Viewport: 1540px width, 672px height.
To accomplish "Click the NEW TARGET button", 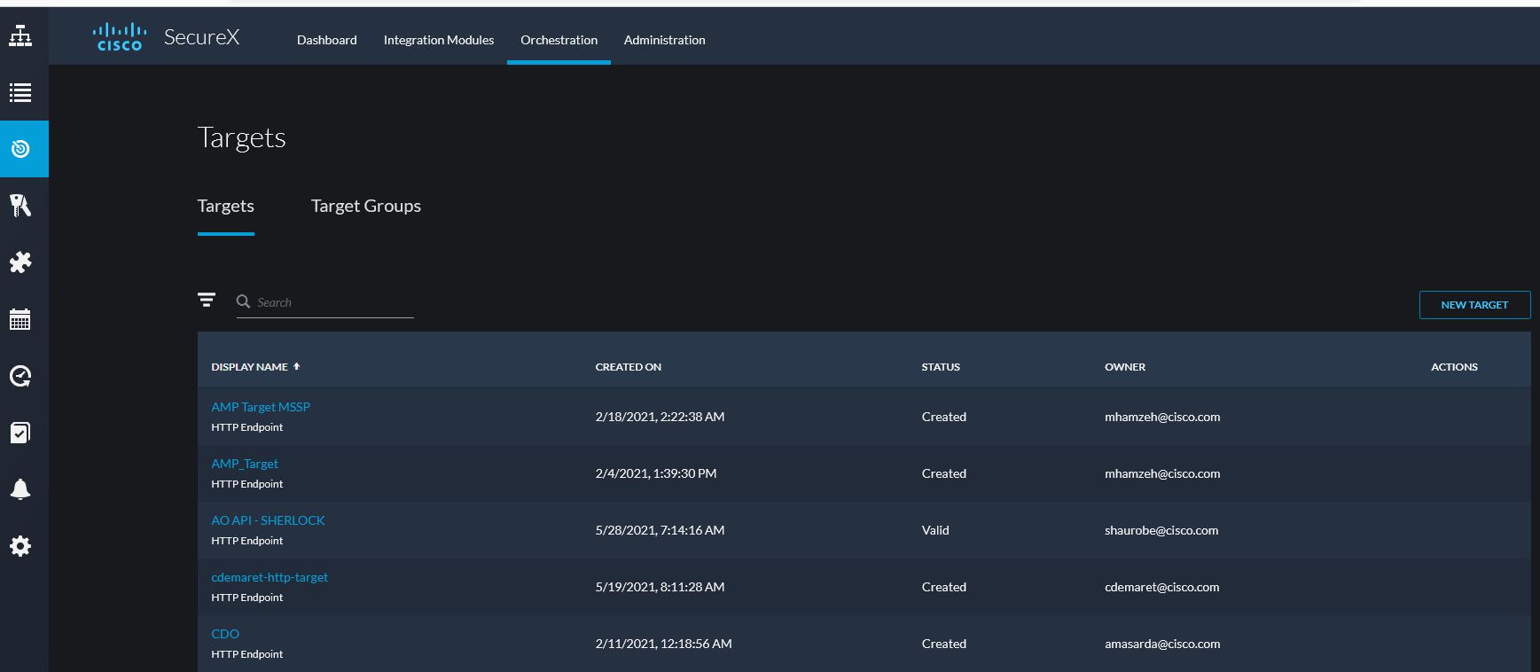I will pyautogui.click(x=1474, y=305).
